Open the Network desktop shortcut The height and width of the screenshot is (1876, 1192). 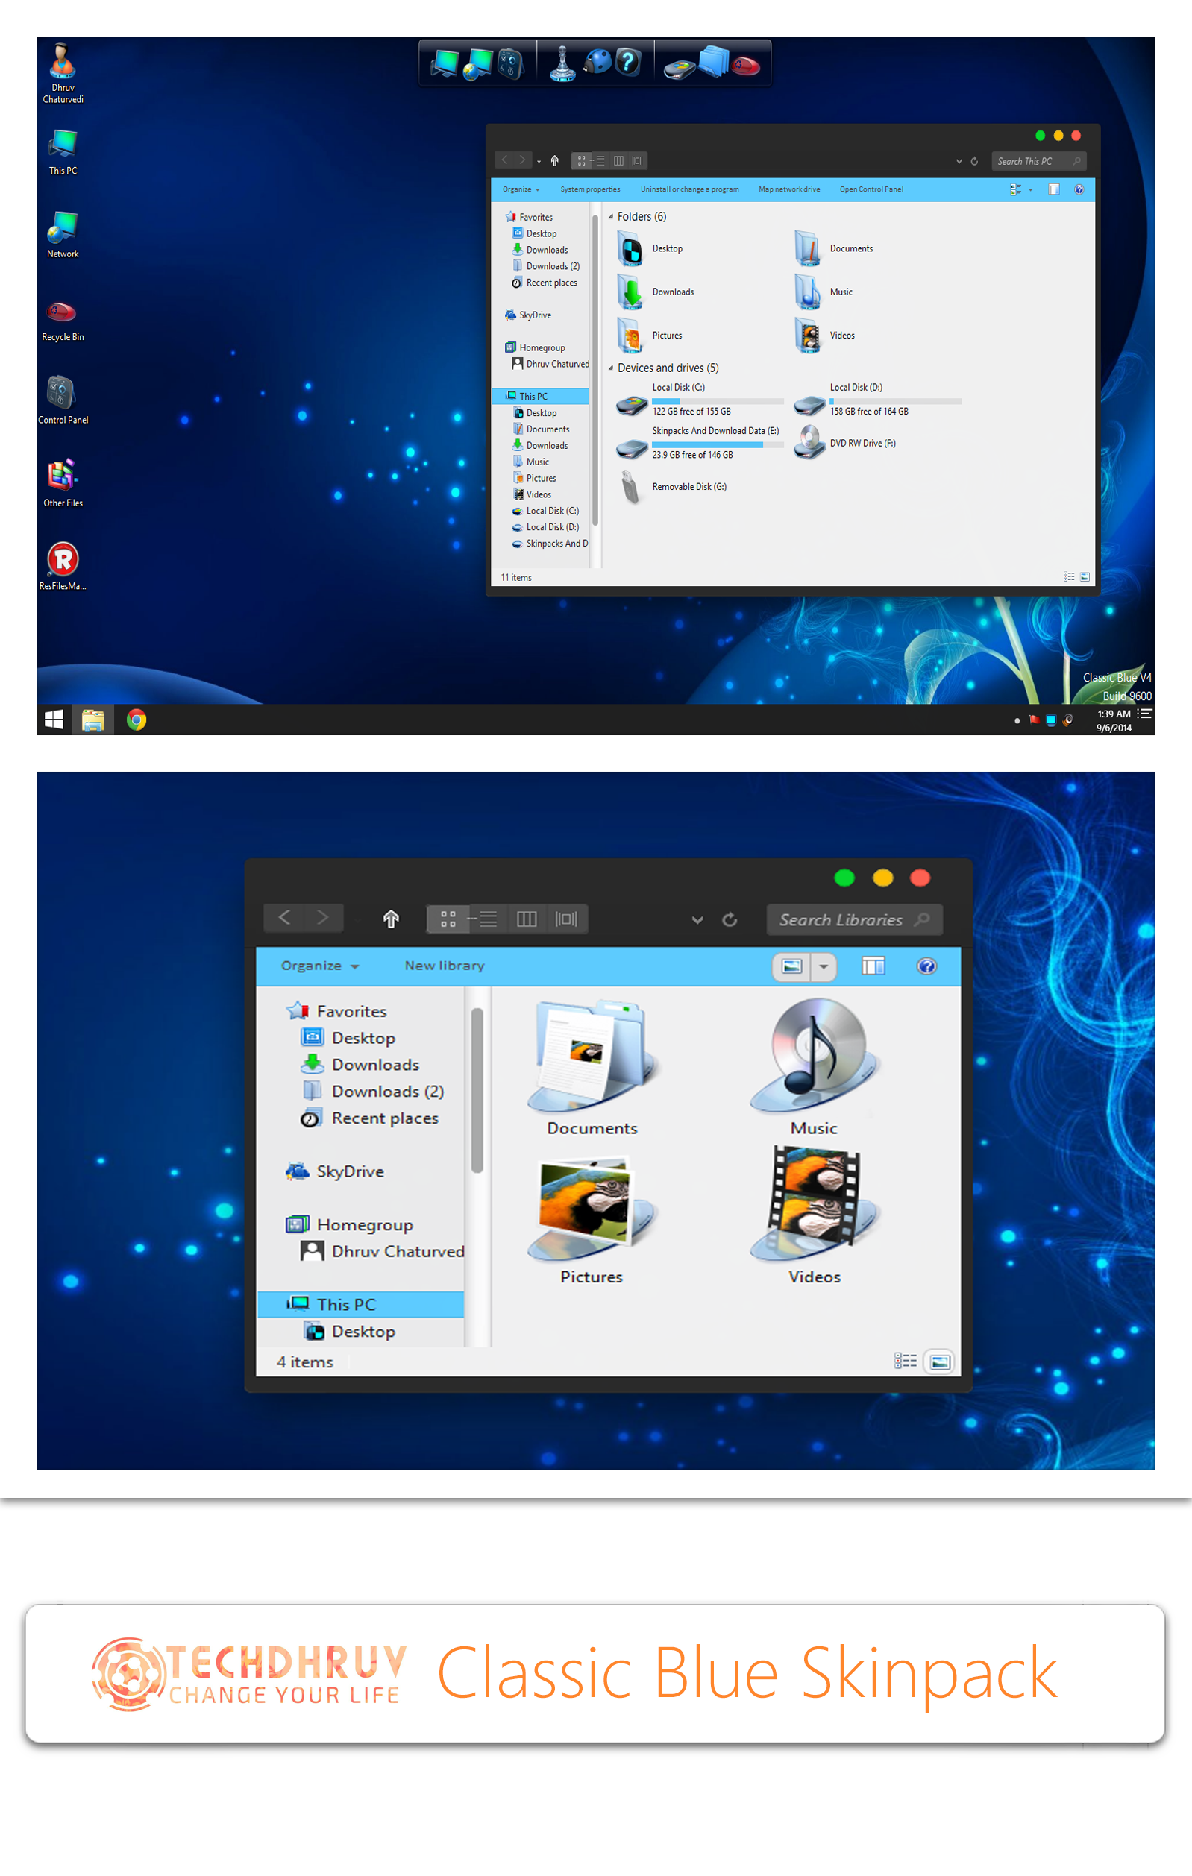pos(63,234)
